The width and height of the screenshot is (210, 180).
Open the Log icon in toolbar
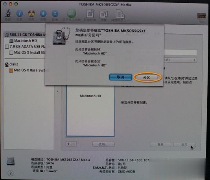(201, 16)
